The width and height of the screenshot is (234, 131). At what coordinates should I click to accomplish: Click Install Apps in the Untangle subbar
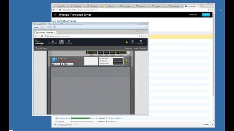(x=41, y=48)
